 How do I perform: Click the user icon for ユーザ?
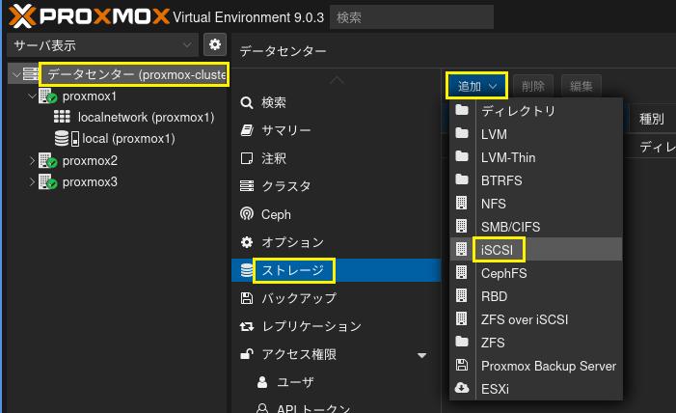pos(262,382)
